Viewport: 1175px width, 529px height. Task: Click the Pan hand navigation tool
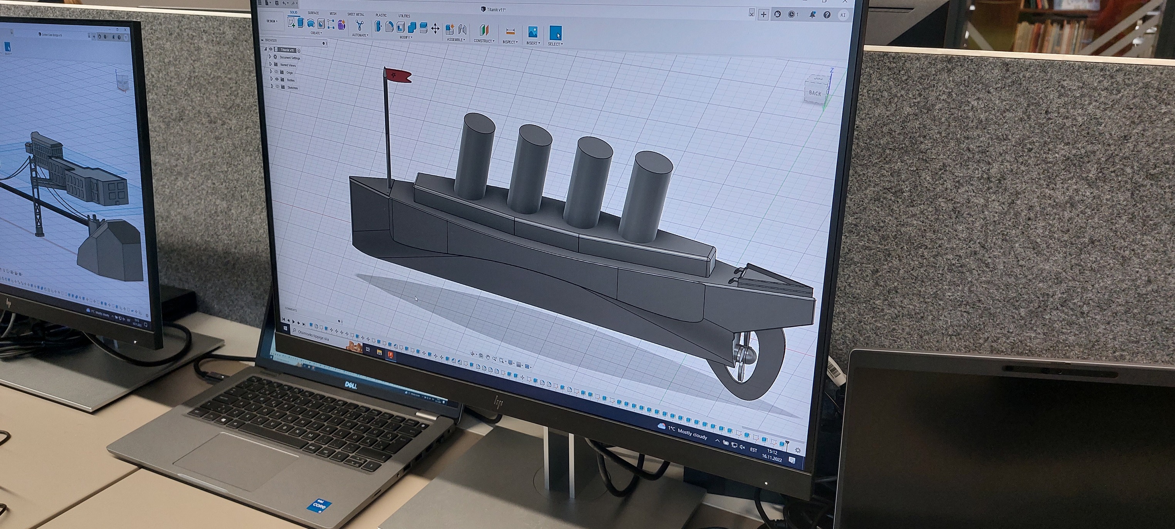tap(488, 358)
